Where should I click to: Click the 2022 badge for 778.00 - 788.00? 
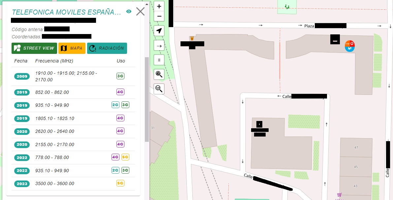(x=22, y=158)
